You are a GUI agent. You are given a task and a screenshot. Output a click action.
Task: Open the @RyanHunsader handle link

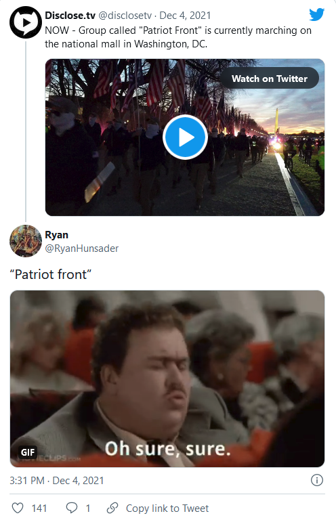(x=81, y=248)
